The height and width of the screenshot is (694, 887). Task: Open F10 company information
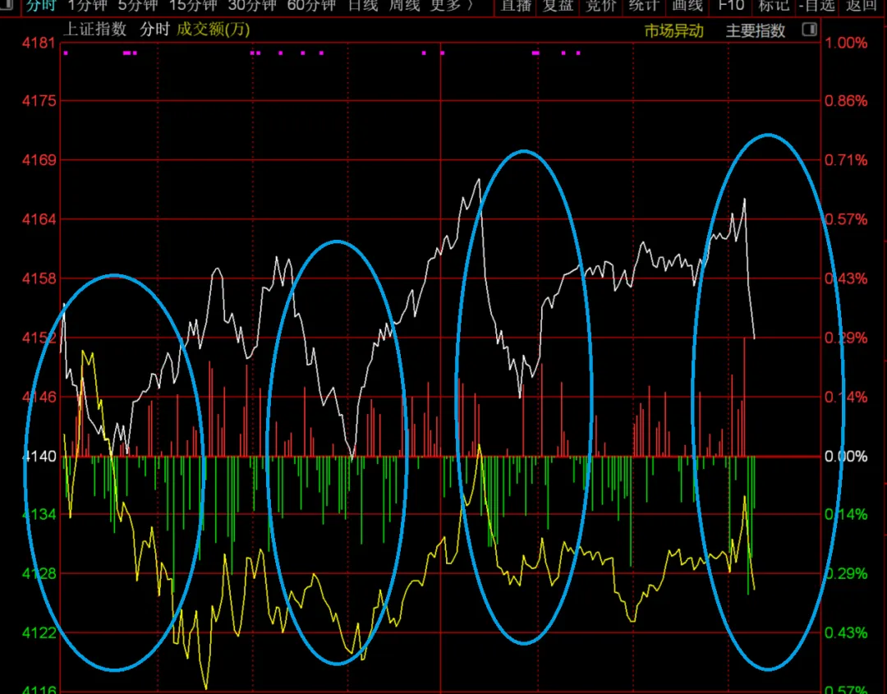[731, 6]
